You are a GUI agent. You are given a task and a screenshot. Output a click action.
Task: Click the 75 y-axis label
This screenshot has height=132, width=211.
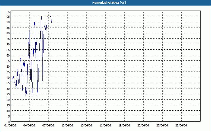tap(8, 39)
